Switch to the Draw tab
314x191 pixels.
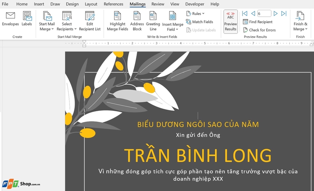tap(55, 4)
